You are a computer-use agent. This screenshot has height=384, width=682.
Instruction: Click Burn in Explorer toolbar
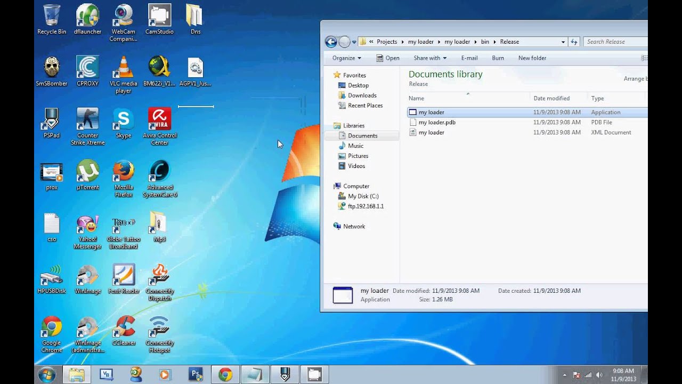[498, 58]
